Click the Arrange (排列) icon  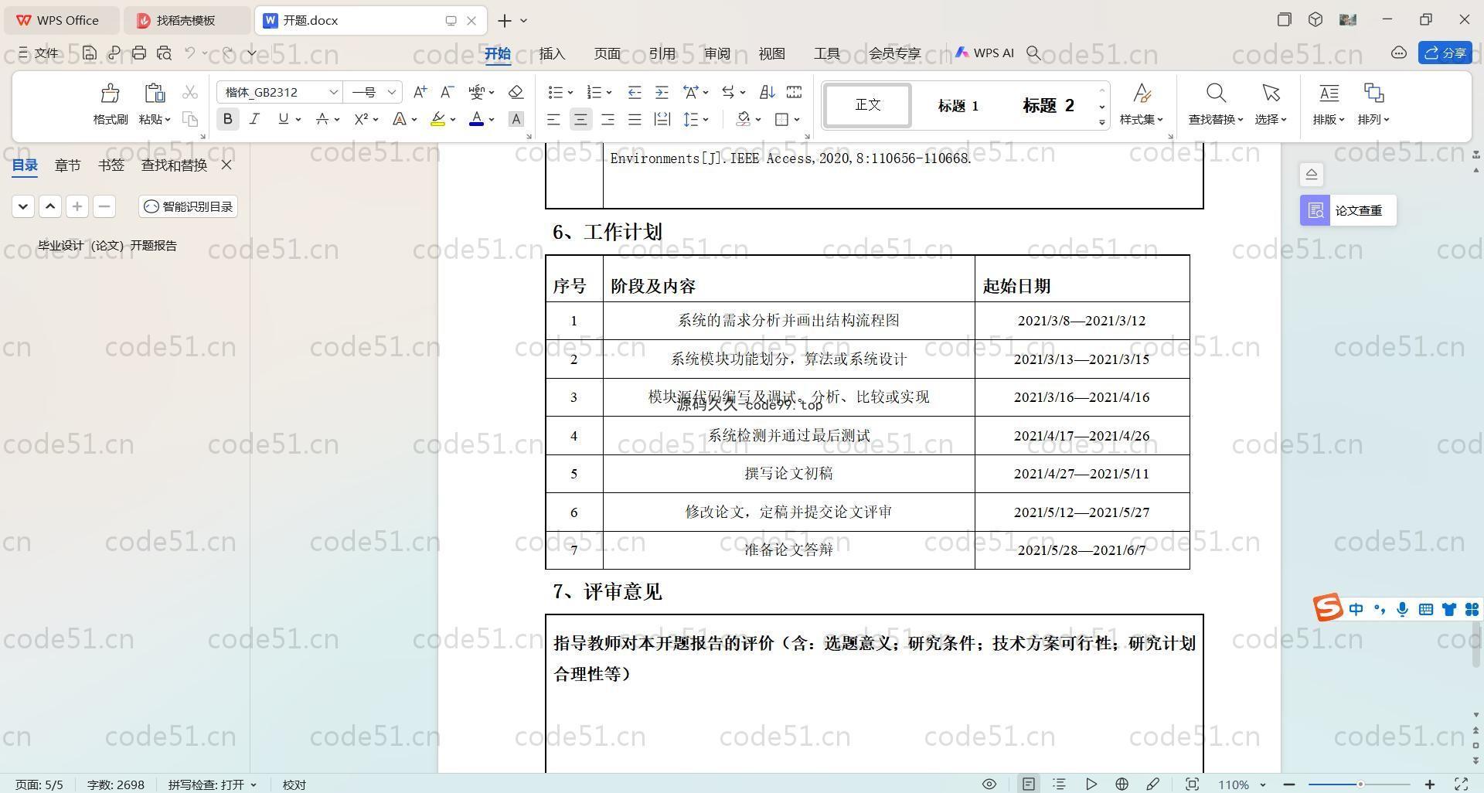(x=1373, y=94)
